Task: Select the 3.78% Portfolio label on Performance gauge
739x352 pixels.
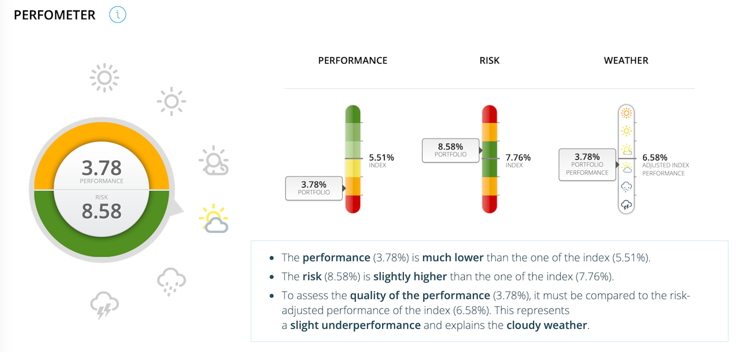Action: point(314,188)
